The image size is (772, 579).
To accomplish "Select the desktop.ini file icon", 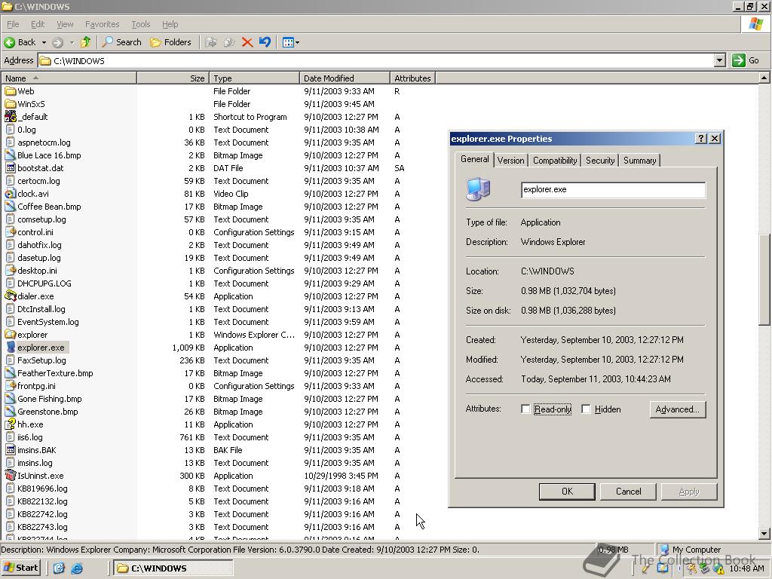I will coord(10,271).
